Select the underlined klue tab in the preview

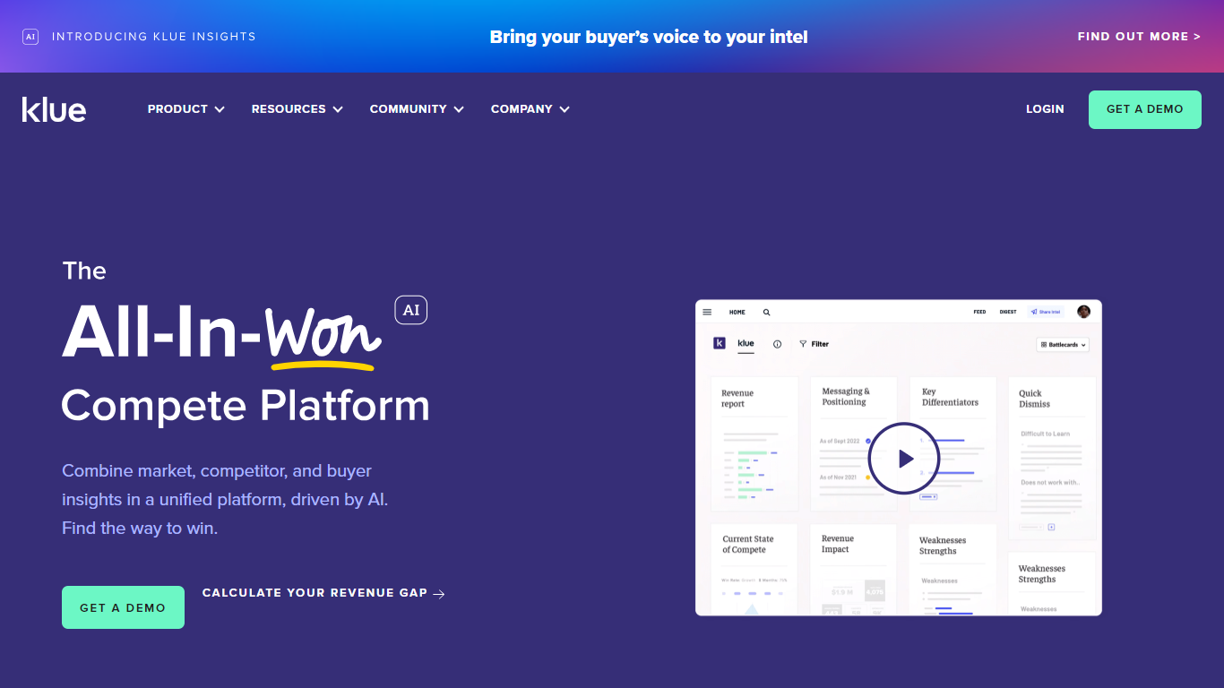tap(746, 344)
